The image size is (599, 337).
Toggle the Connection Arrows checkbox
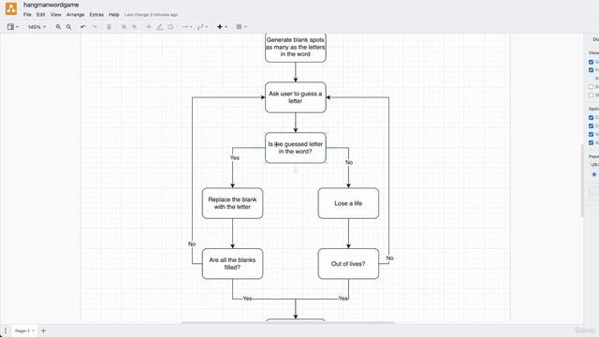point(591,118)
